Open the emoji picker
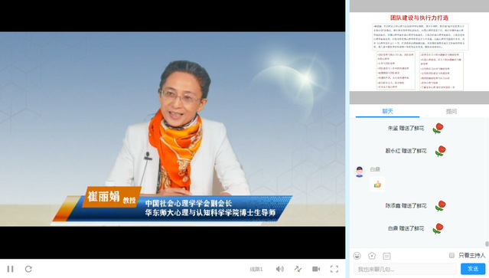 [357, 256]
